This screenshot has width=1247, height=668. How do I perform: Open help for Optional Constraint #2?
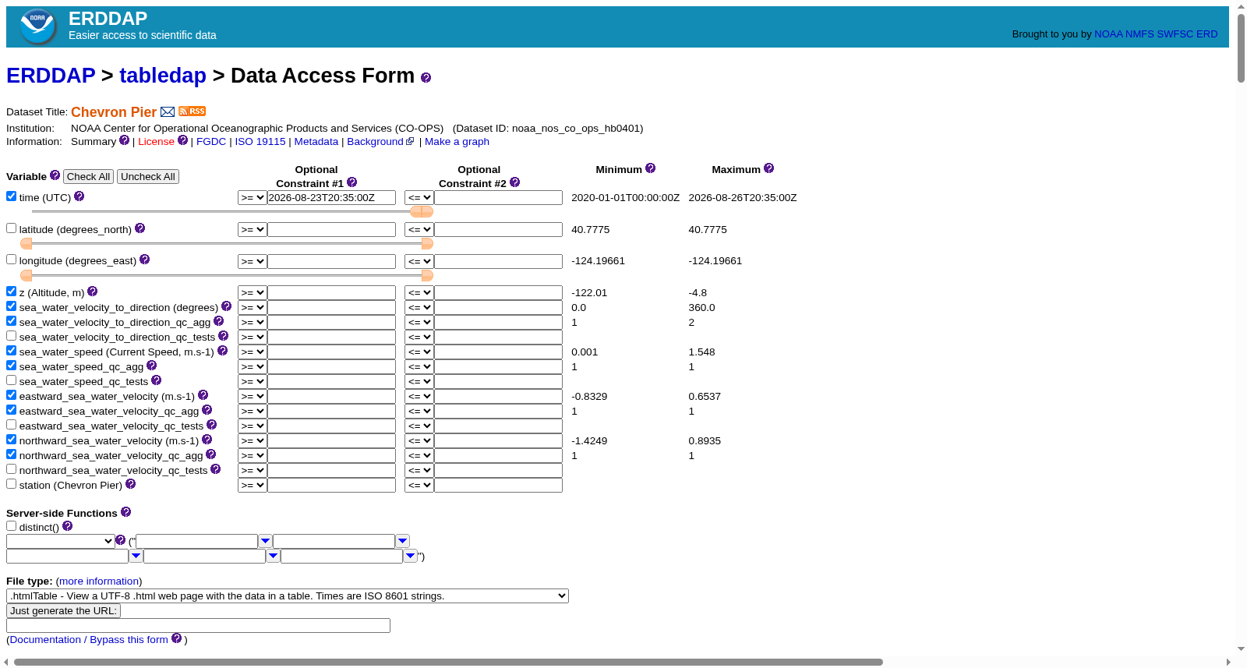tap(514, 182)
